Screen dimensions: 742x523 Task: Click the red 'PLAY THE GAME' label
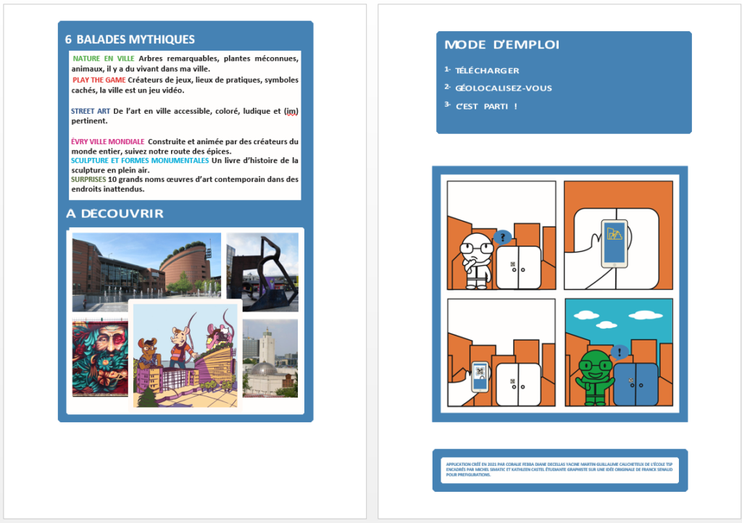pos(99,80)
